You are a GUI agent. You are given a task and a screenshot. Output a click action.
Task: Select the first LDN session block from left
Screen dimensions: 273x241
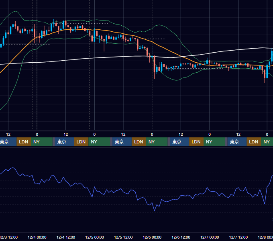click(24, 142)
